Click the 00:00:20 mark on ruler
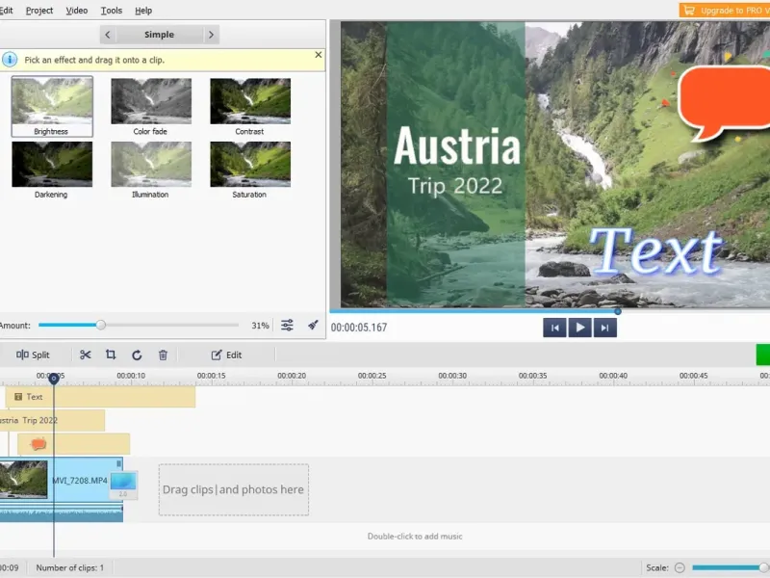 click(x=292, y=376)
